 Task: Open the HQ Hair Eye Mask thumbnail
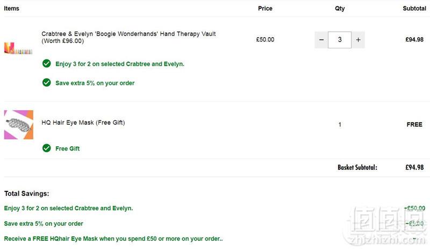coord(19,125)
